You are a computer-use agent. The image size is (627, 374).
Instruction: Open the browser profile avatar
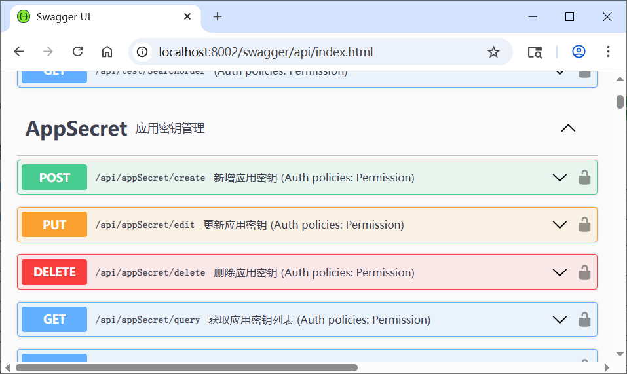pyautogui.click(x=579, y=52)
